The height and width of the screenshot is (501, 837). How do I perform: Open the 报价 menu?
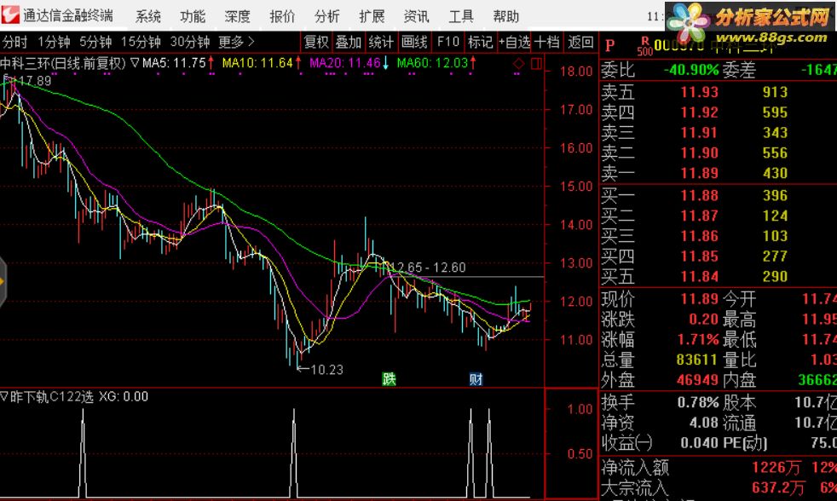coord(282,16)
